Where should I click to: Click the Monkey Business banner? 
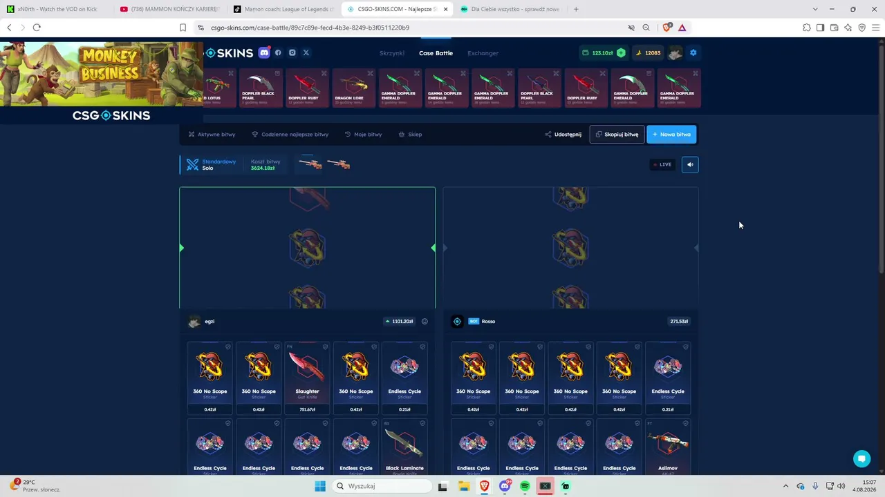(x=102, y=73)
